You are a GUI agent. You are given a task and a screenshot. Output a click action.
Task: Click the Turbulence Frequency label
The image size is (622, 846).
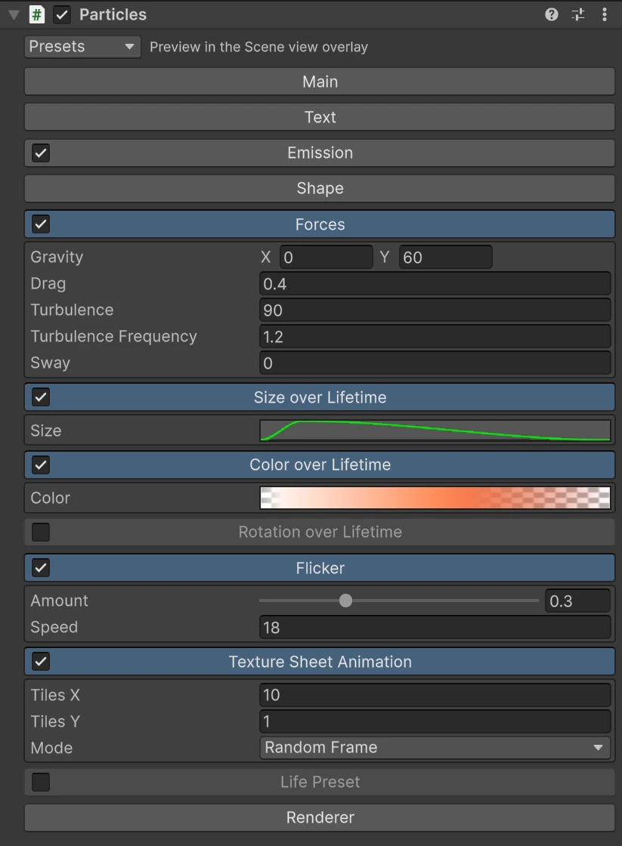point(113,337)
